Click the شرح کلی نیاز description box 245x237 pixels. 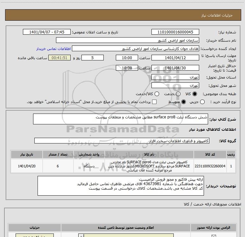pyautogui.click(x=121, y=119)
